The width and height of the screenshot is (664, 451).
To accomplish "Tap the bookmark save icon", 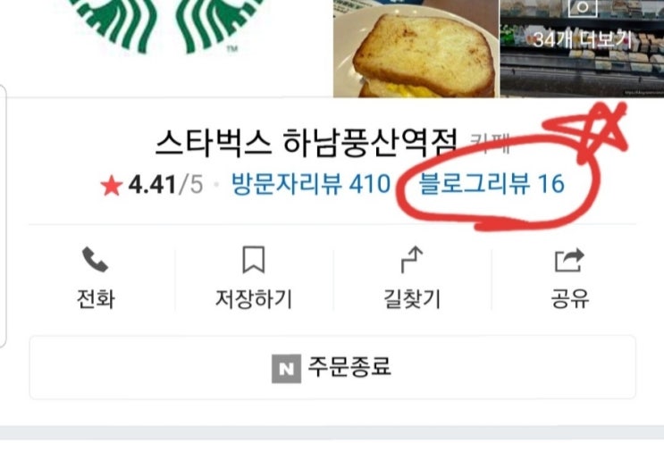I will tap(254, 259).
